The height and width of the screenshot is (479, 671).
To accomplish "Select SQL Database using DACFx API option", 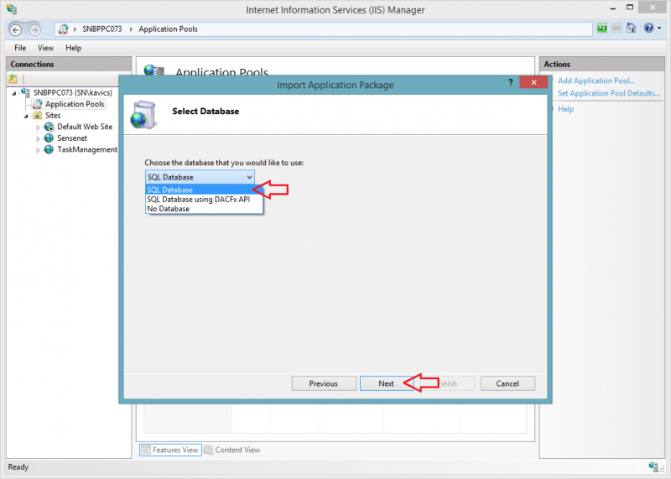I will [204, 199].
